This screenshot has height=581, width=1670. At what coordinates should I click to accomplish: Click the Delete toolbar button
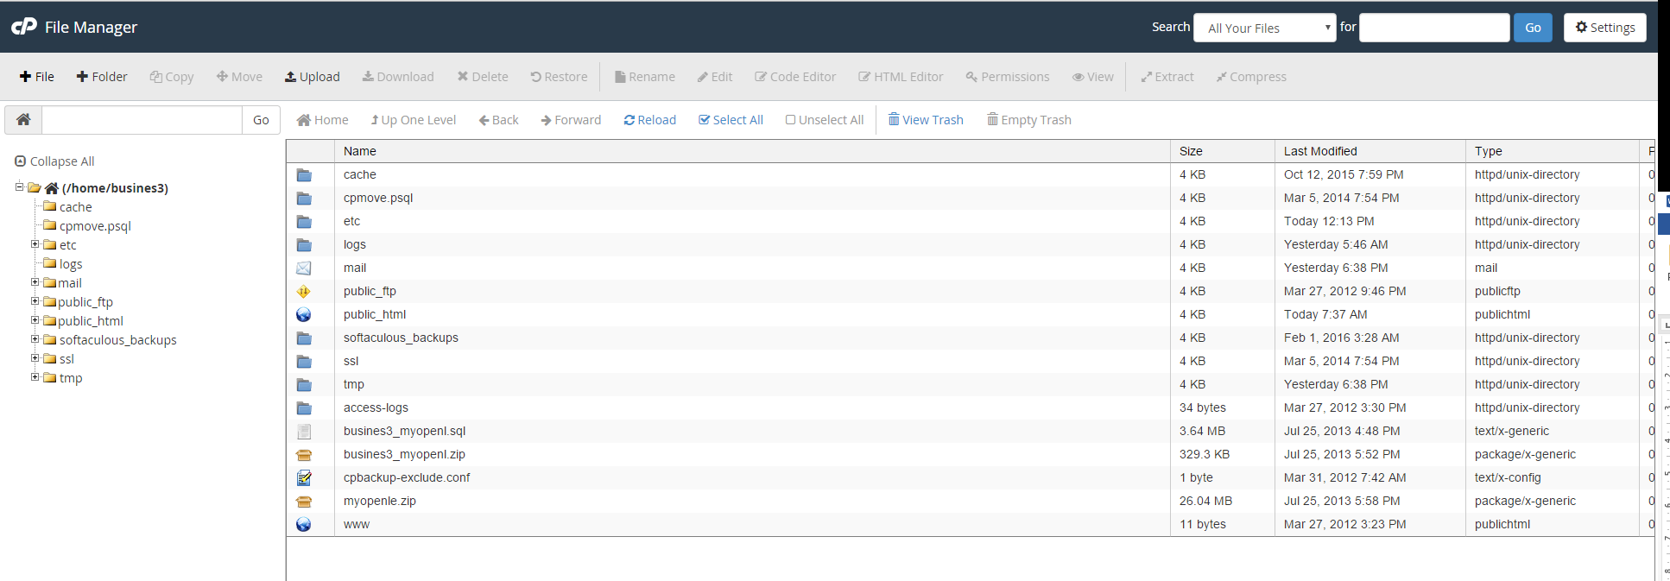[483, 77]
